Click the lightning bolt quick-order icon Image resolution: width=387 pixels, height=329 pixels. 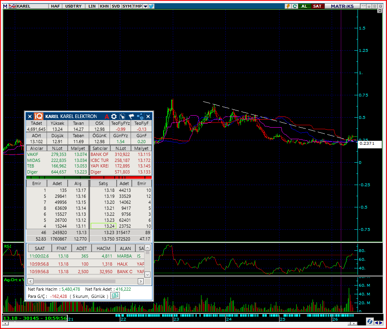tap(288, 6)
